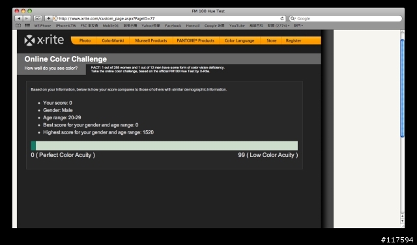417x245 pixels.
Task: Click the vertical scrollbar thumb
Action: tap(402, 89)
